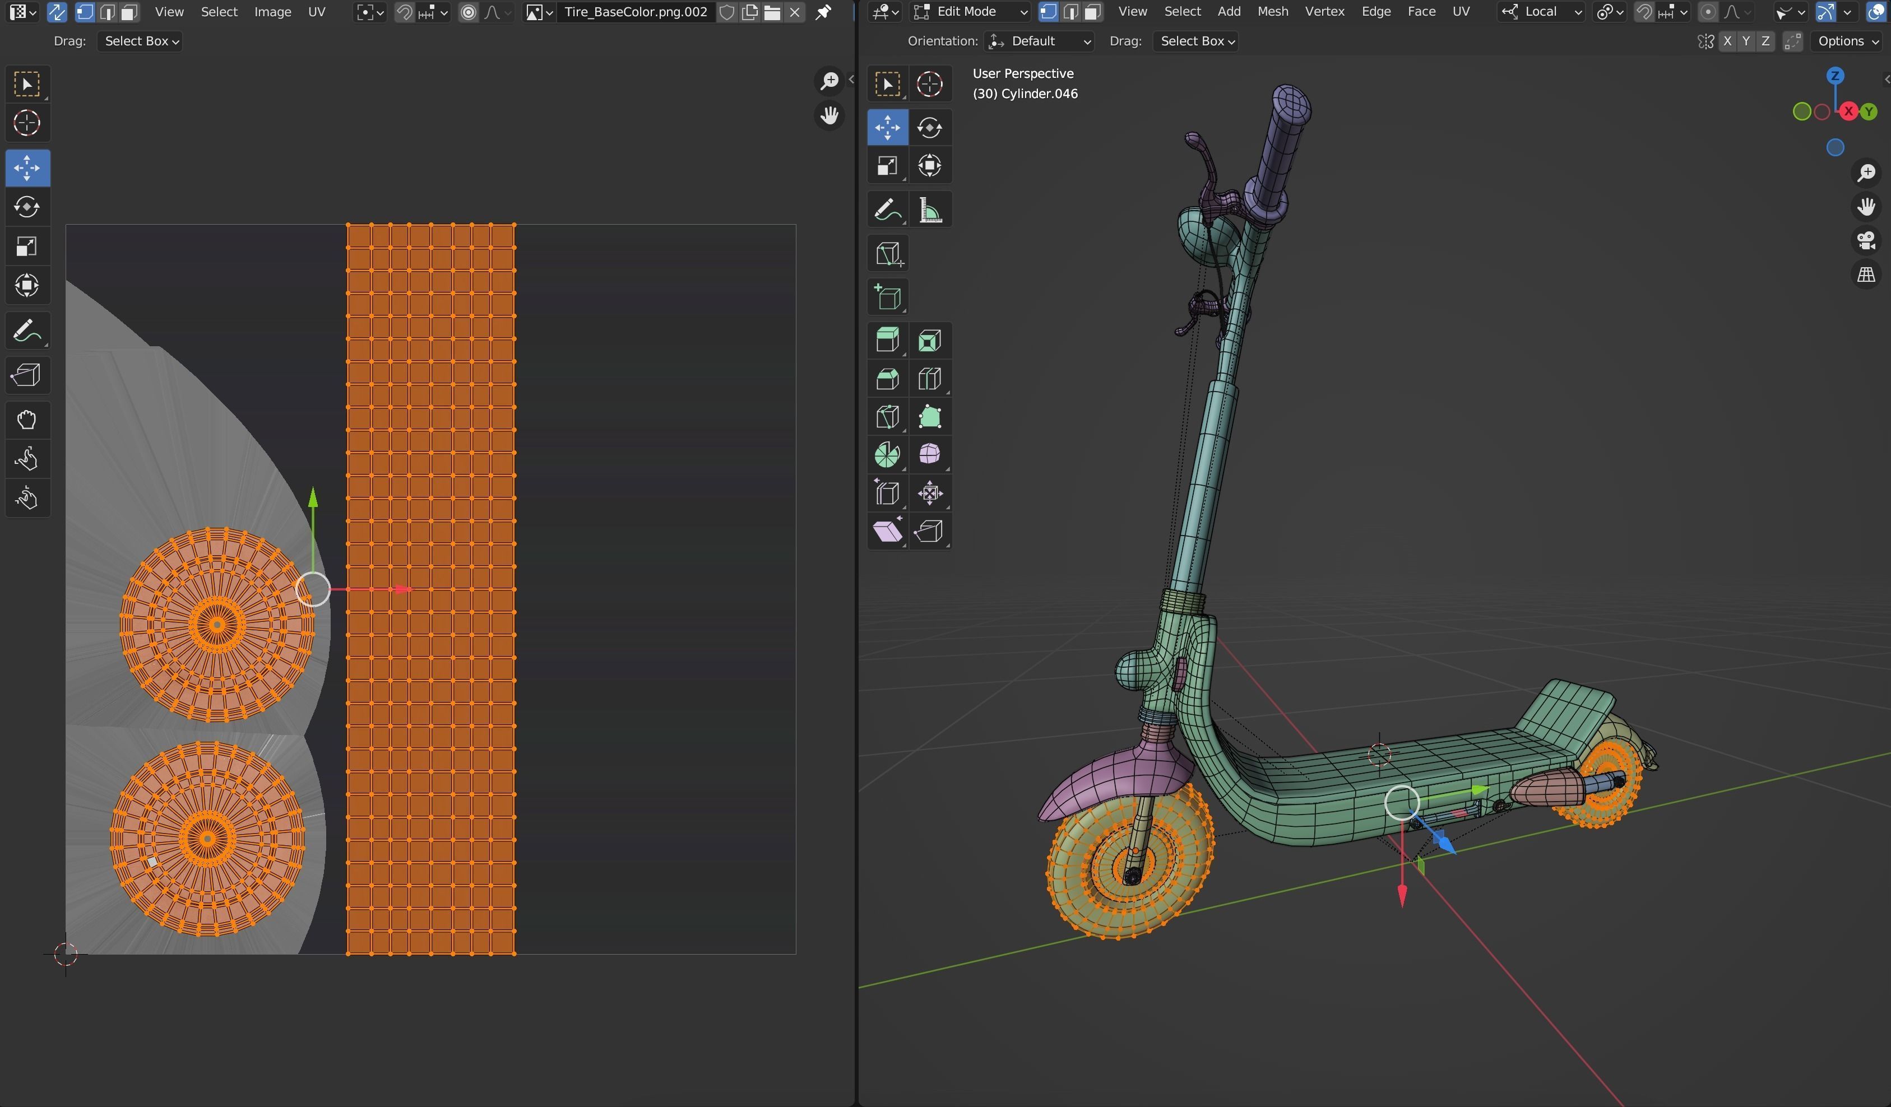
Task: Toggle UV sync selection
Action: (56, 12)
